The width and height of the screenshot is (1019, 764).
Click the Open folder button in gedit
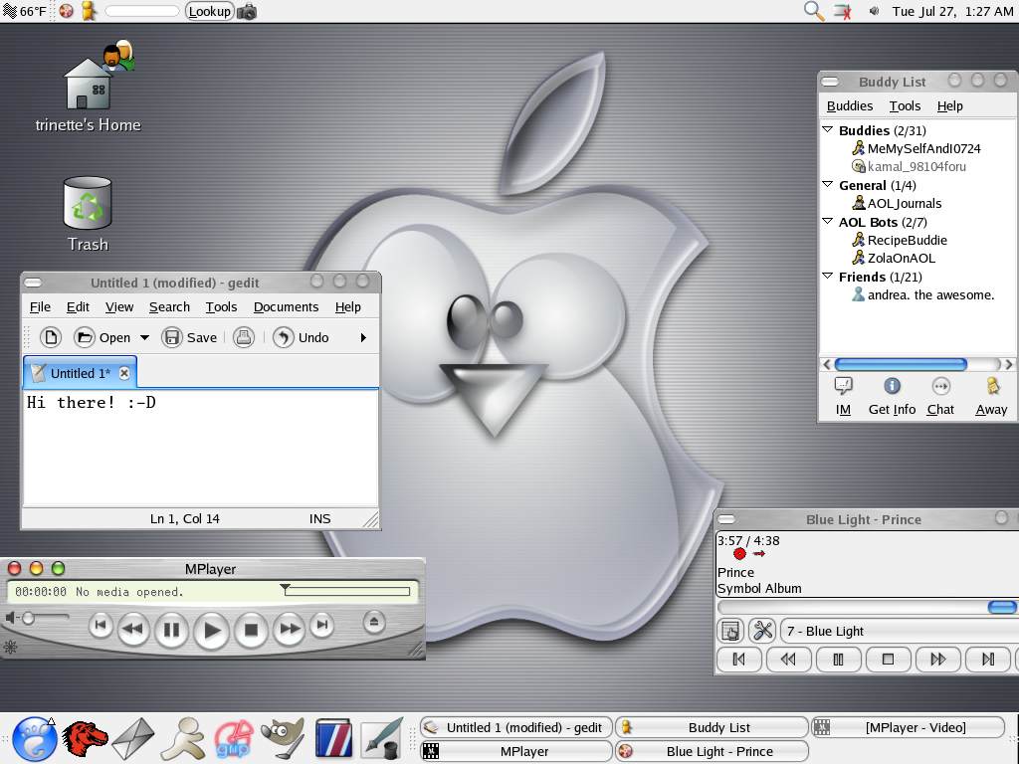pyautogui.click(x=102, y=337)
